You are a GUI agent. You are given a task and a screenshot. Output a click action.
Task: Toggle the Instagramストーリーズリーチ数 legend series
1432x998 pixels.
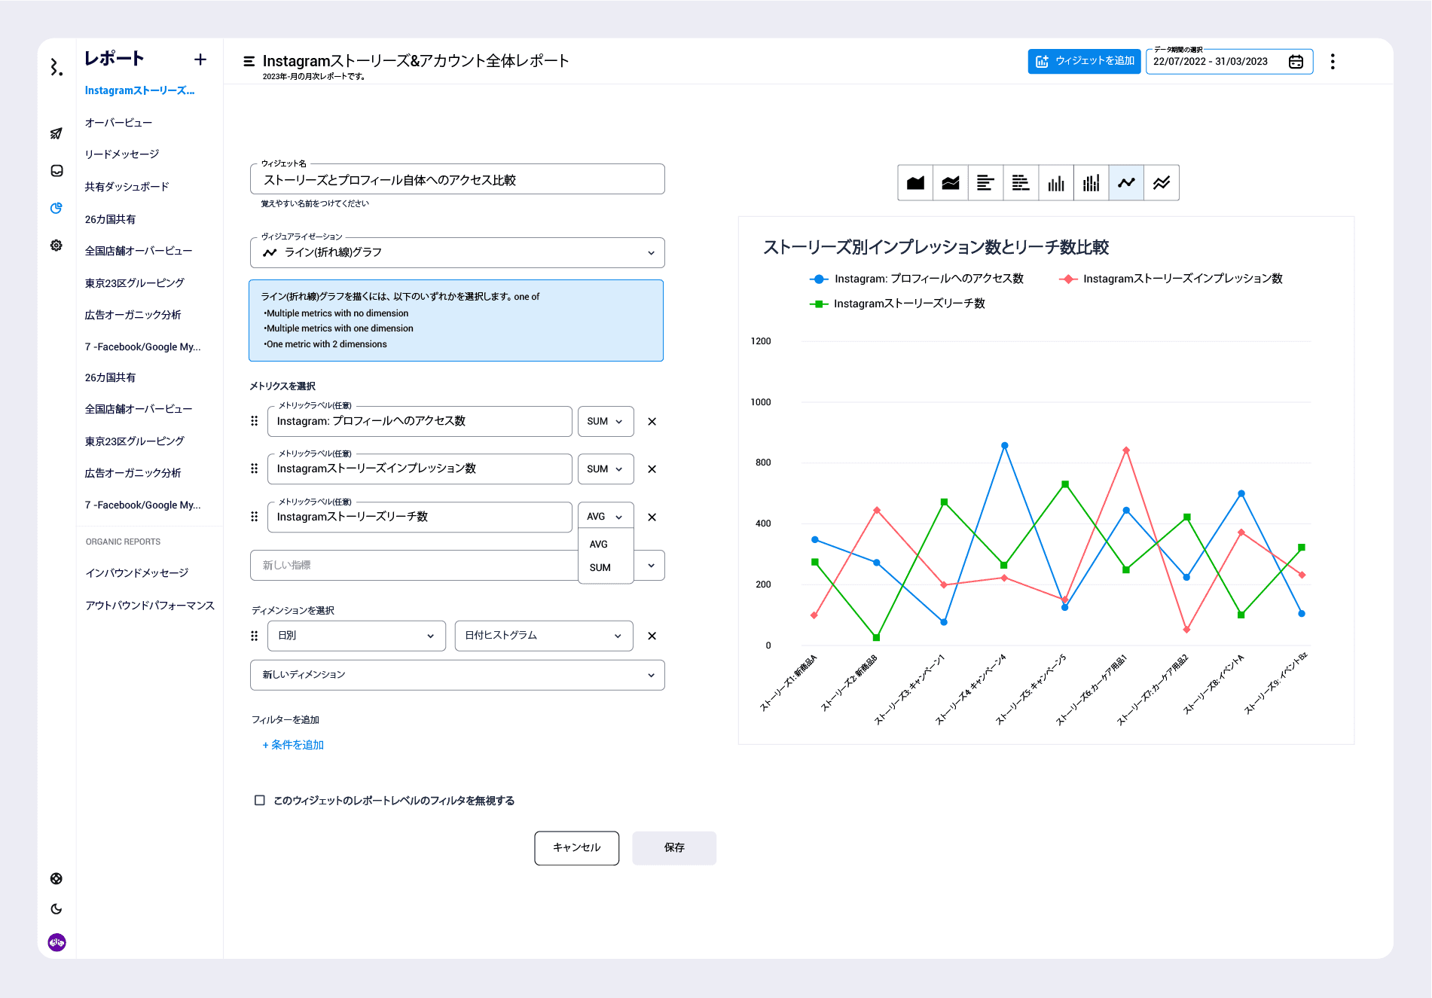click(x=897, y=304)
